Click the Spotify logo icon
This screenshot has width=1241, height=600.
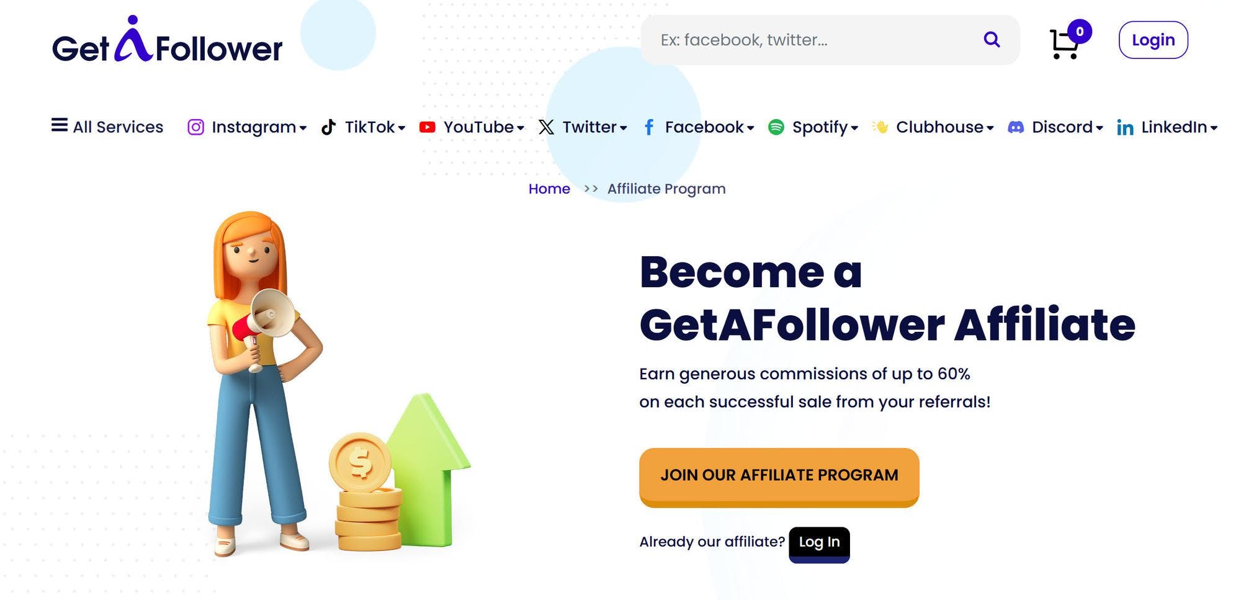coord(776,127)
